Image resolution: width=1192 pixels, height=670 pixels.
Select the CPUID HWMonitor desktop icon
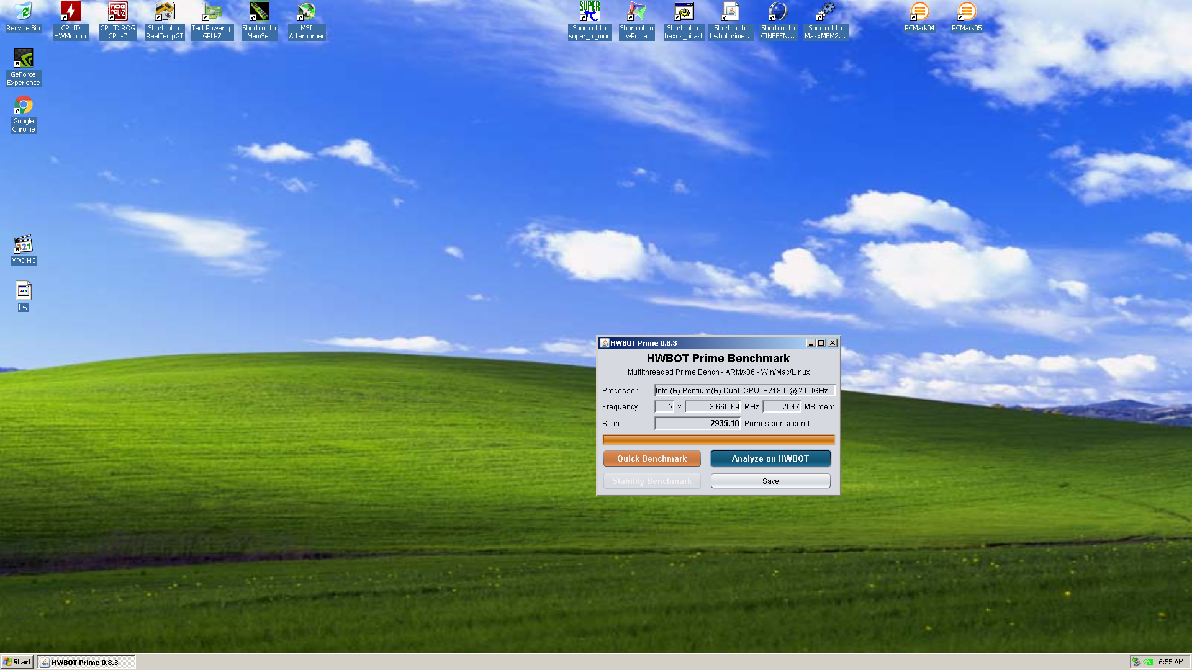(x=70, y=21)
